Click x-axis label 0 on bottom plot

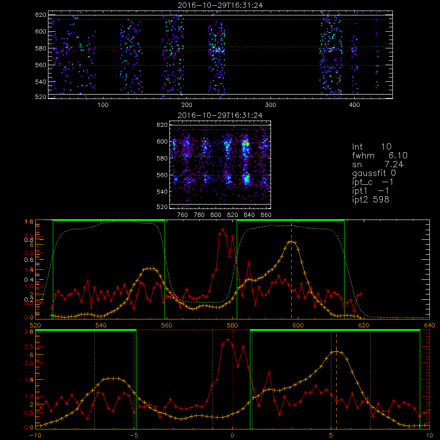pyautogui.click(x=232, y=436)
